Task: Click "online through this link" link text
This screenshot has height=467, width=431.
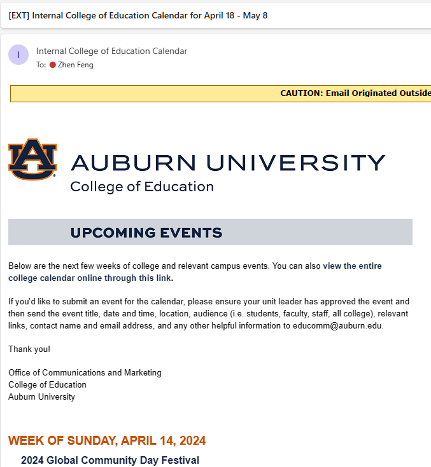Action: [124, 278]
